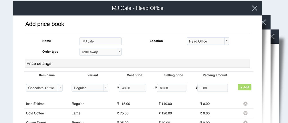288x123 pixels.
Task: Close the rearmost stacked dialog window
Action: pyautogui.click(x=272, y=37)
